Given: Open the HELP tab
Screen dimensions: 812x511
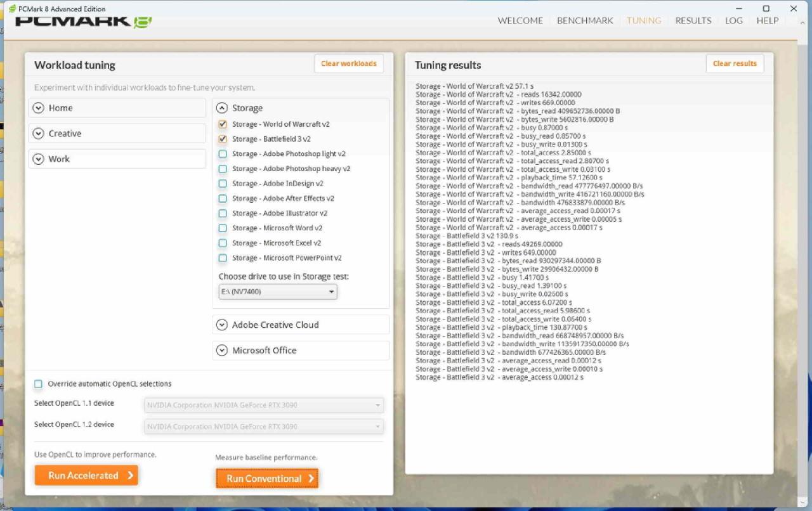Looking at the screenshot, I should click(x=768, y=20).
